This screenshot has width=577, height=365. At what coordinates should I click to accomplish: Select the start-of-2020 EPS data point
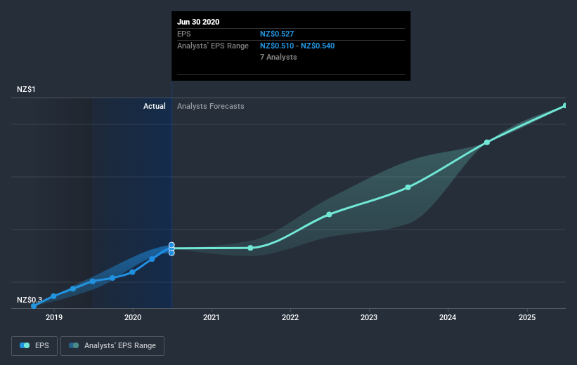tap(132, 272)
